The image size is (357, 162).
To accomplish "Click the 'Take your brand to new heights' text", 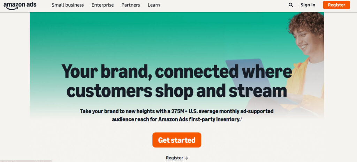I will tap(176, 111).
